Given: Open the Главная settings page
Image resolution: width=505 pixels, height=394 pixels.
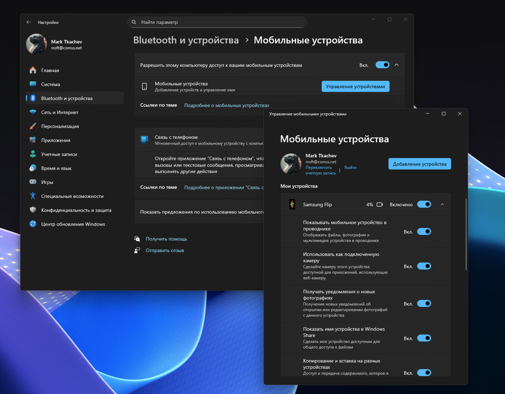Looking at the screenshot, I should [x=75, y=70].
